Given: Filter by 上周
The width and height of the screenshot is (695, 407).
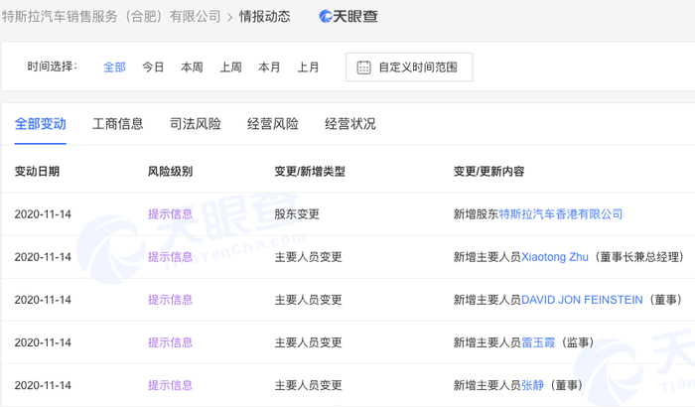Looking at the screenshot, I should click(231, 68).
